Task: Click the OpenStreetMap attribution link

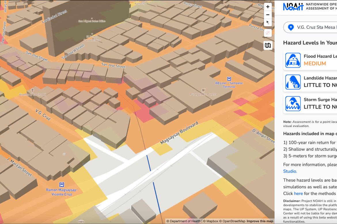Action: tap(232, 221)
